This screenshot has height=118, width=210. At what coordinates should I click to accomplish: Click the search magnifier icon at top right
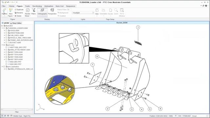(203, 6)
